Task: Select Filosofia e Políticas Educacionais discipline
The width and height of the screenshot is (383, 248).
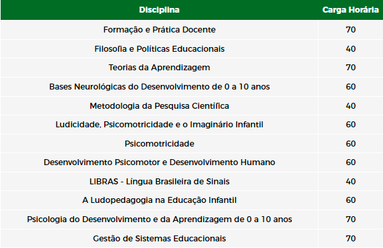Action: point(159,49)
